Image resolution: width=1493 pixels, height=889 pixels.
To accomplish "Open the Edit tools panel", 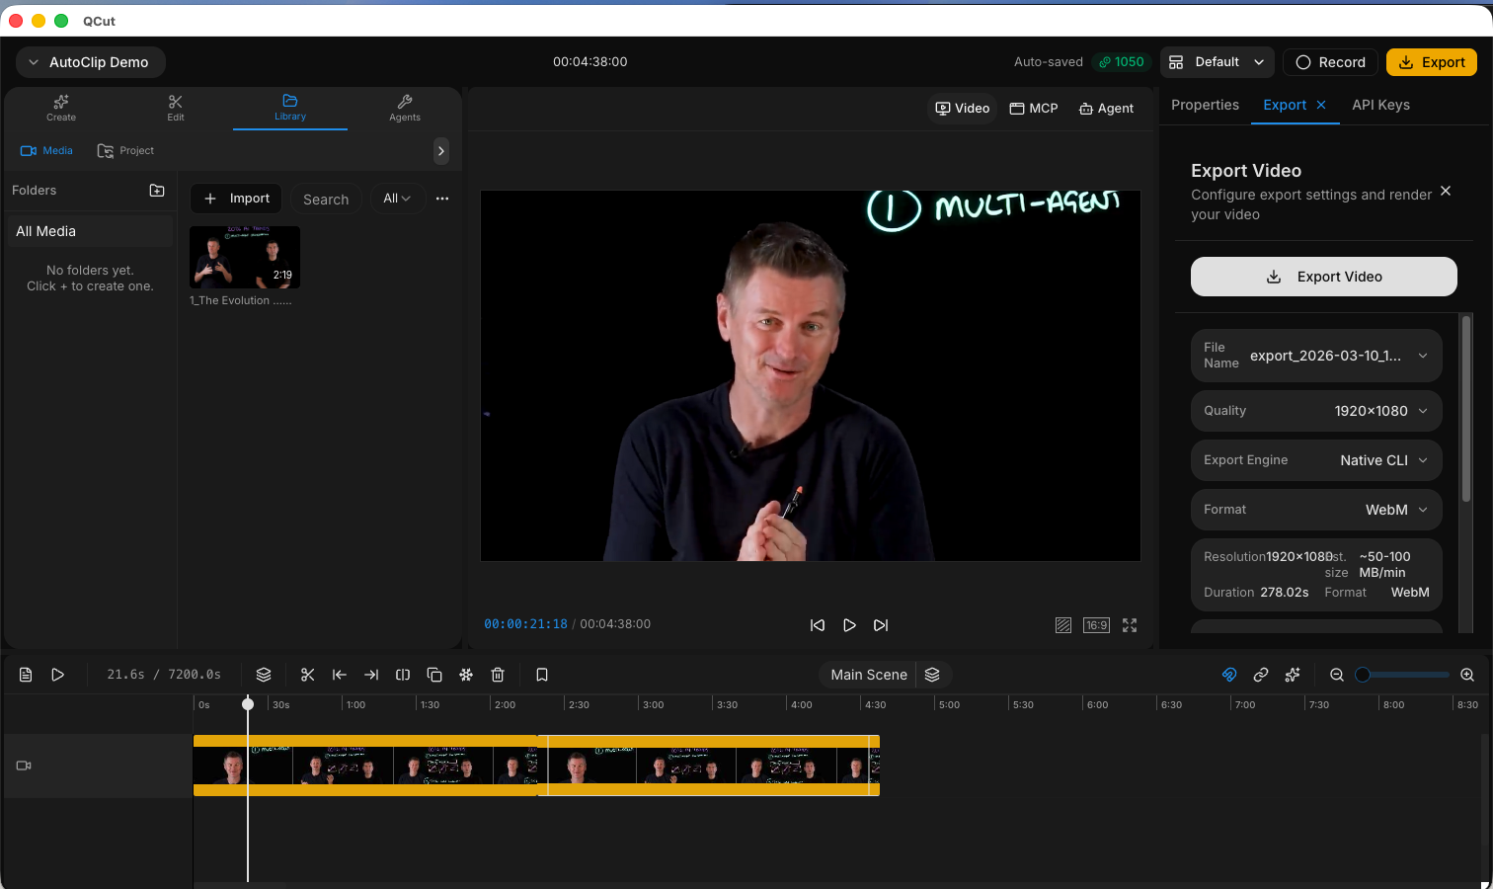I will click(175, 108).
